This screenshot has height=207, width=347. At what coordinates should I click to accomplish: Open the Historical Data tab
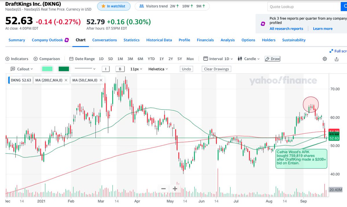coord(159,40)
